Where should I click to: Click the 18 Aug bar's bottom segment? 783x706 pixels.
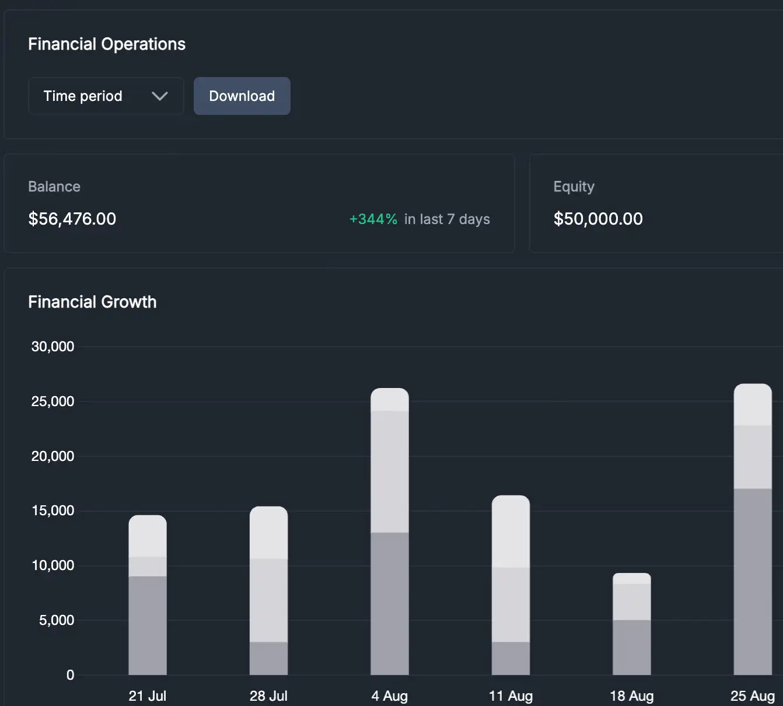point(631,647)
